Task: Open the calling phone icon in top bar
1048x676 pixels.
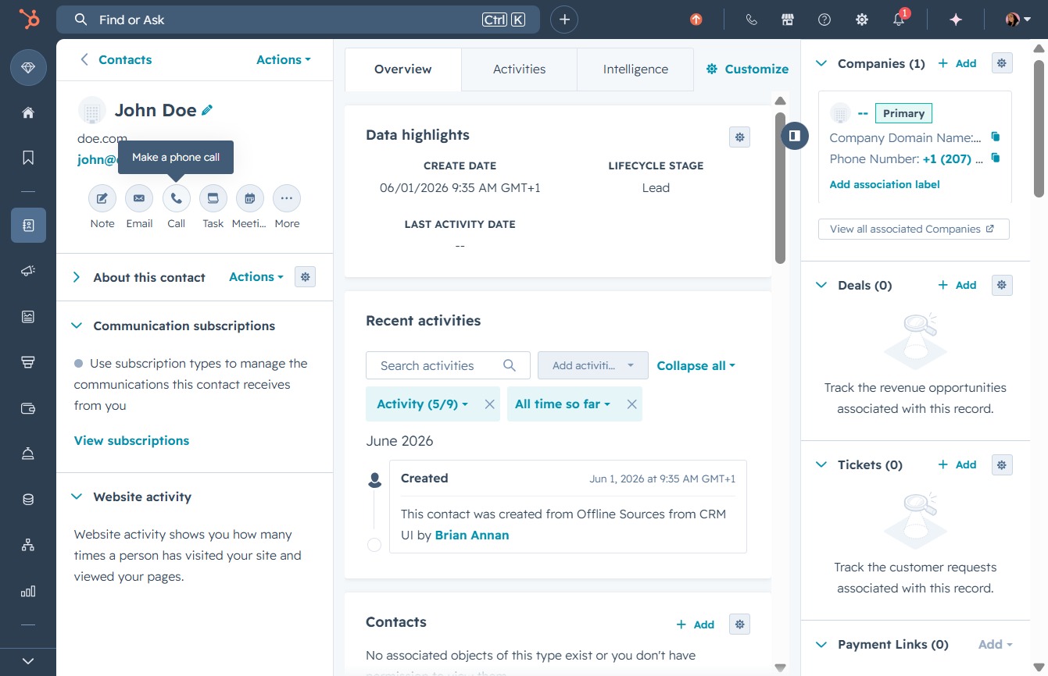Action: tap(751, 20)
